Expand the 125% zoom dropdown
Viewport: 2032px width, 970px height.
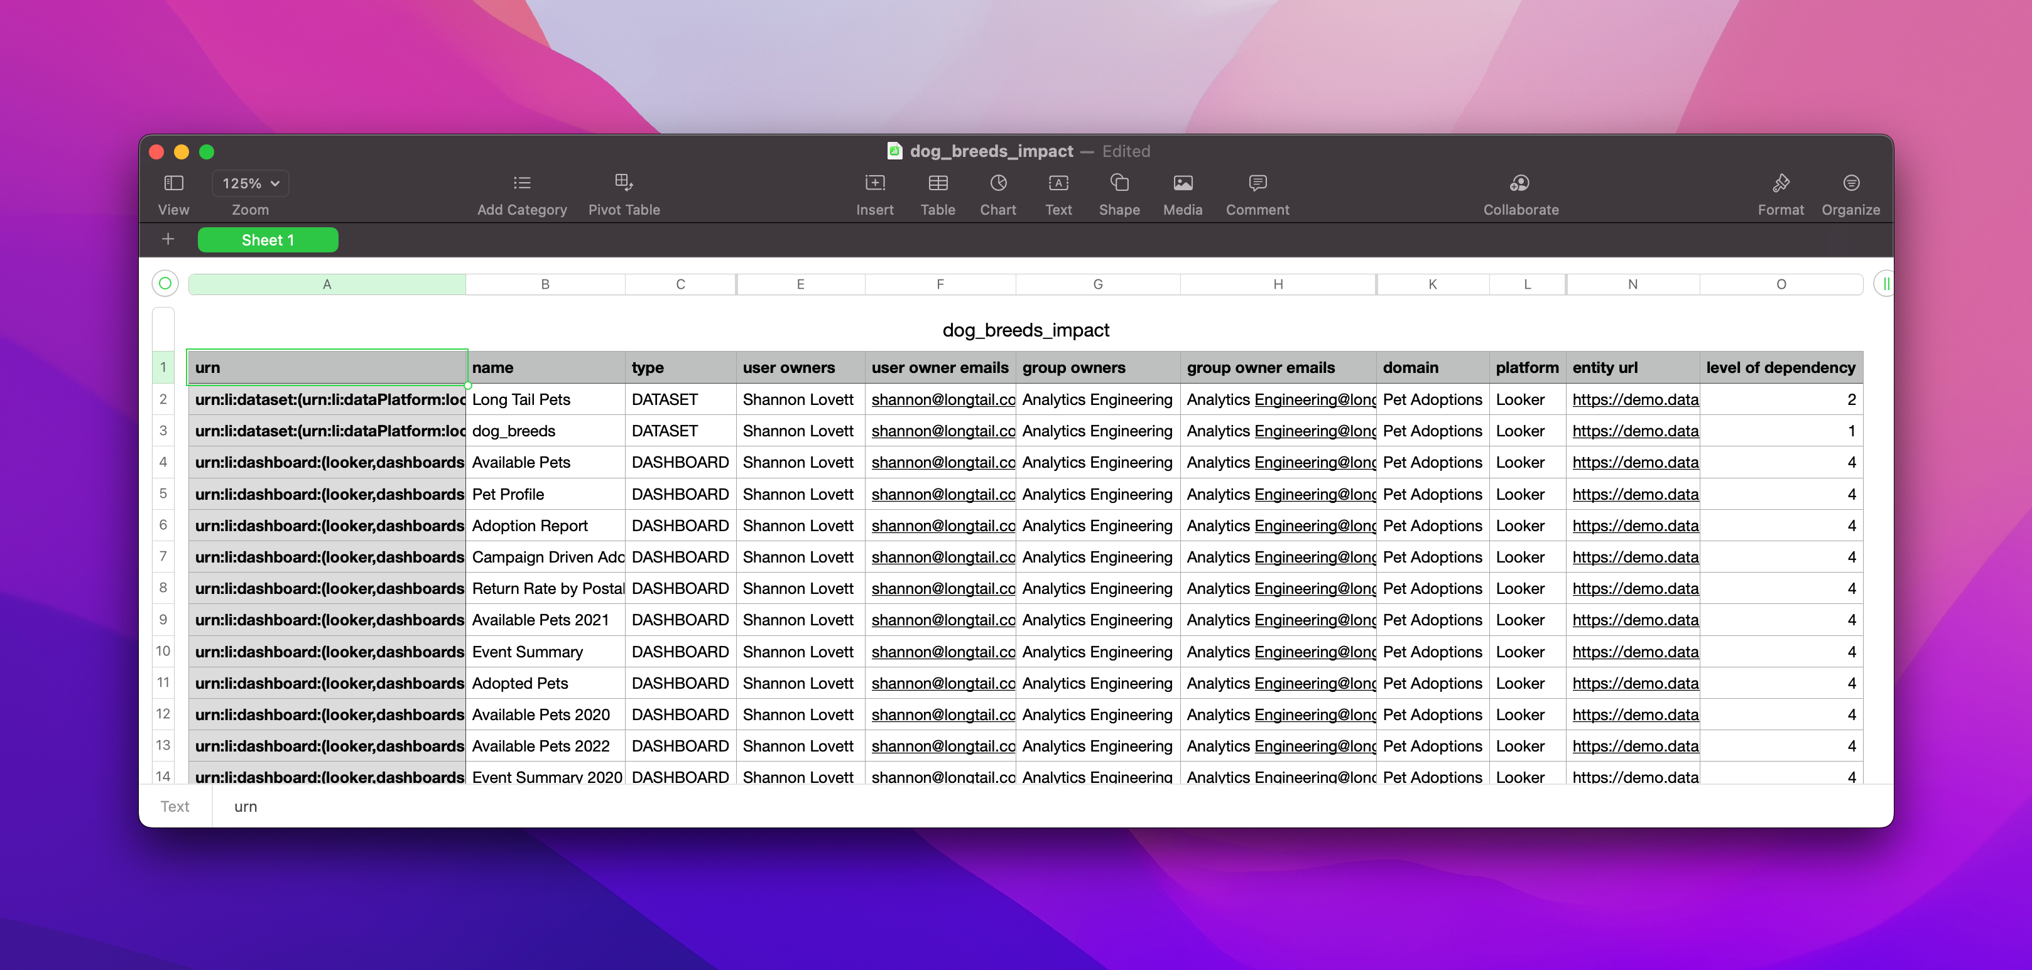click(x=250, y=183)
